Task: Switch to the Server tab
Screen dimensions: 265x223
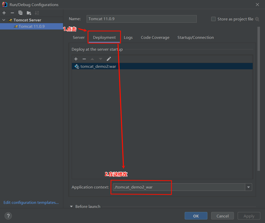Action: coord(79,38)
